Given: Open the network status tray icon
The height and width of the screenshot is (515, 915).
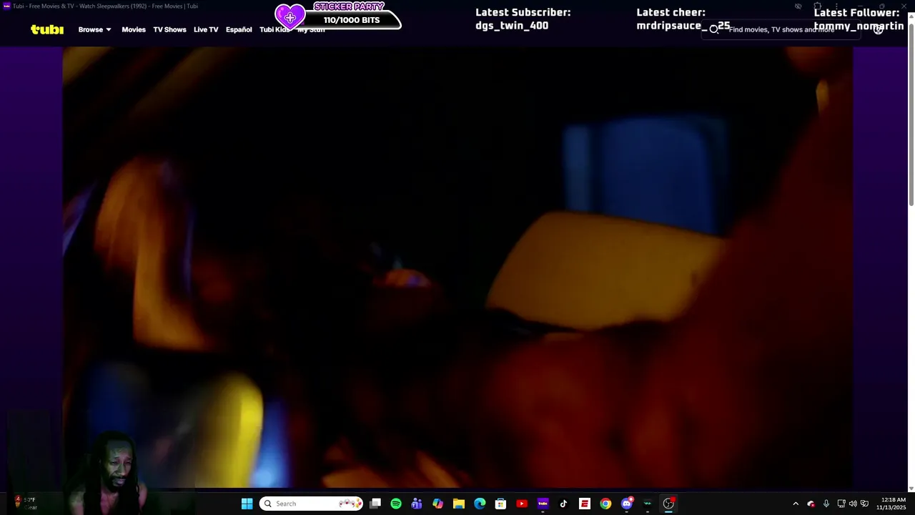Looking at the screenshot, I should click(841, 504).
